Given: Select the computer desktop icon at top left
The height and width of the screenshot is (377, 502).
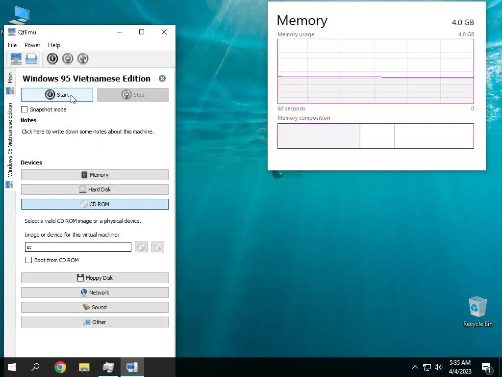Looking at the screenshot, I should coord(20,15).
